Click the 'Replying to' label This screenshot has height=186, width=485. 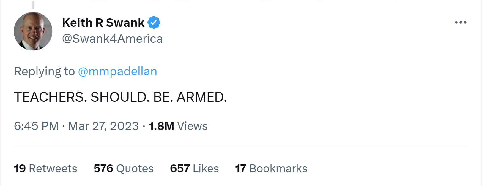pos(44,71)
